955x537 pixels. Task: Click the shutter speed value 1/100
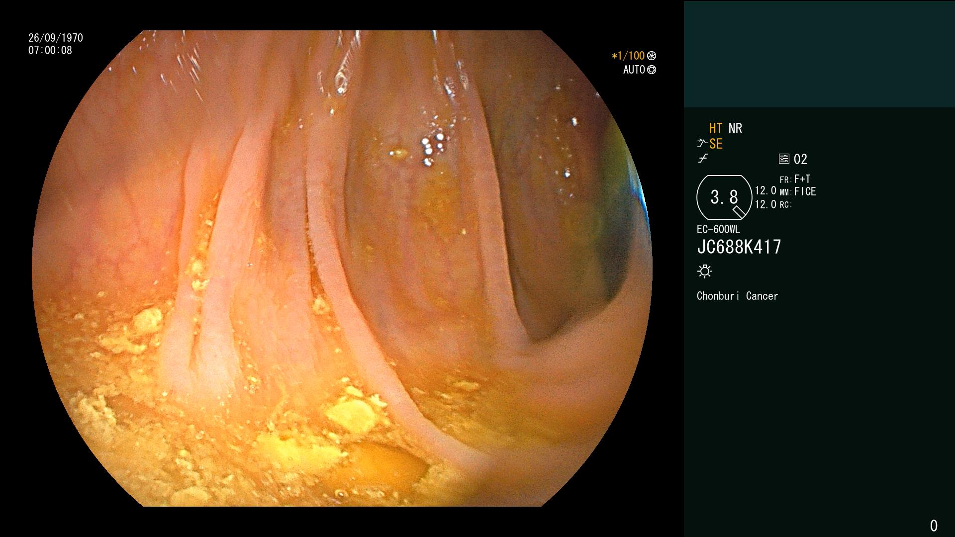(631, 56)
